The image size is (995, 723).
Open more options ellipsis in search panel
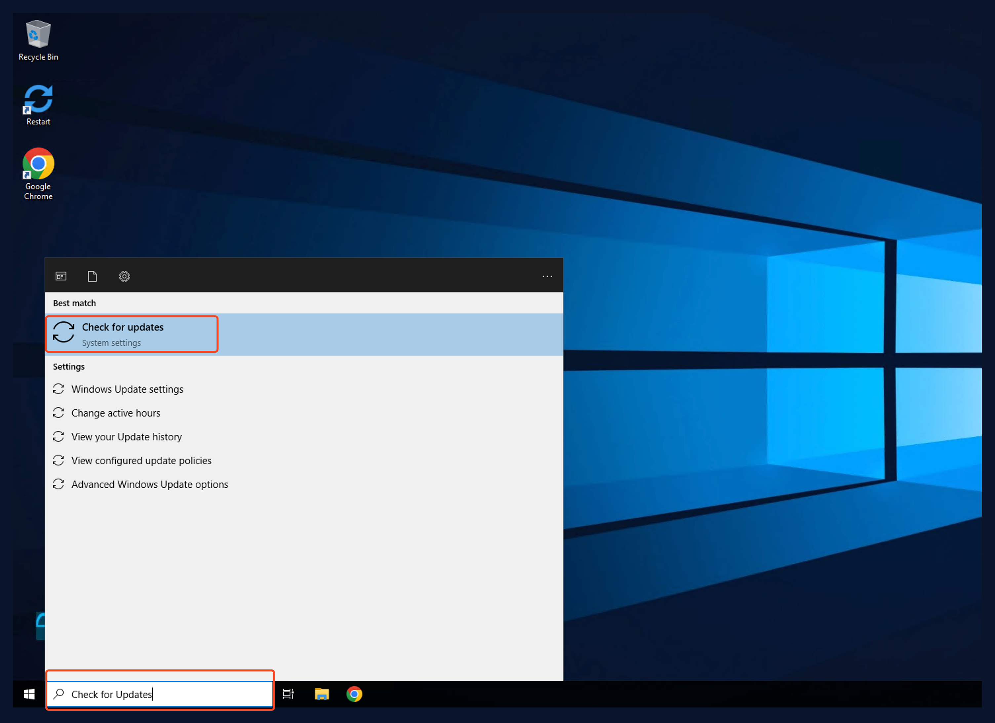(x=547, y=276)
